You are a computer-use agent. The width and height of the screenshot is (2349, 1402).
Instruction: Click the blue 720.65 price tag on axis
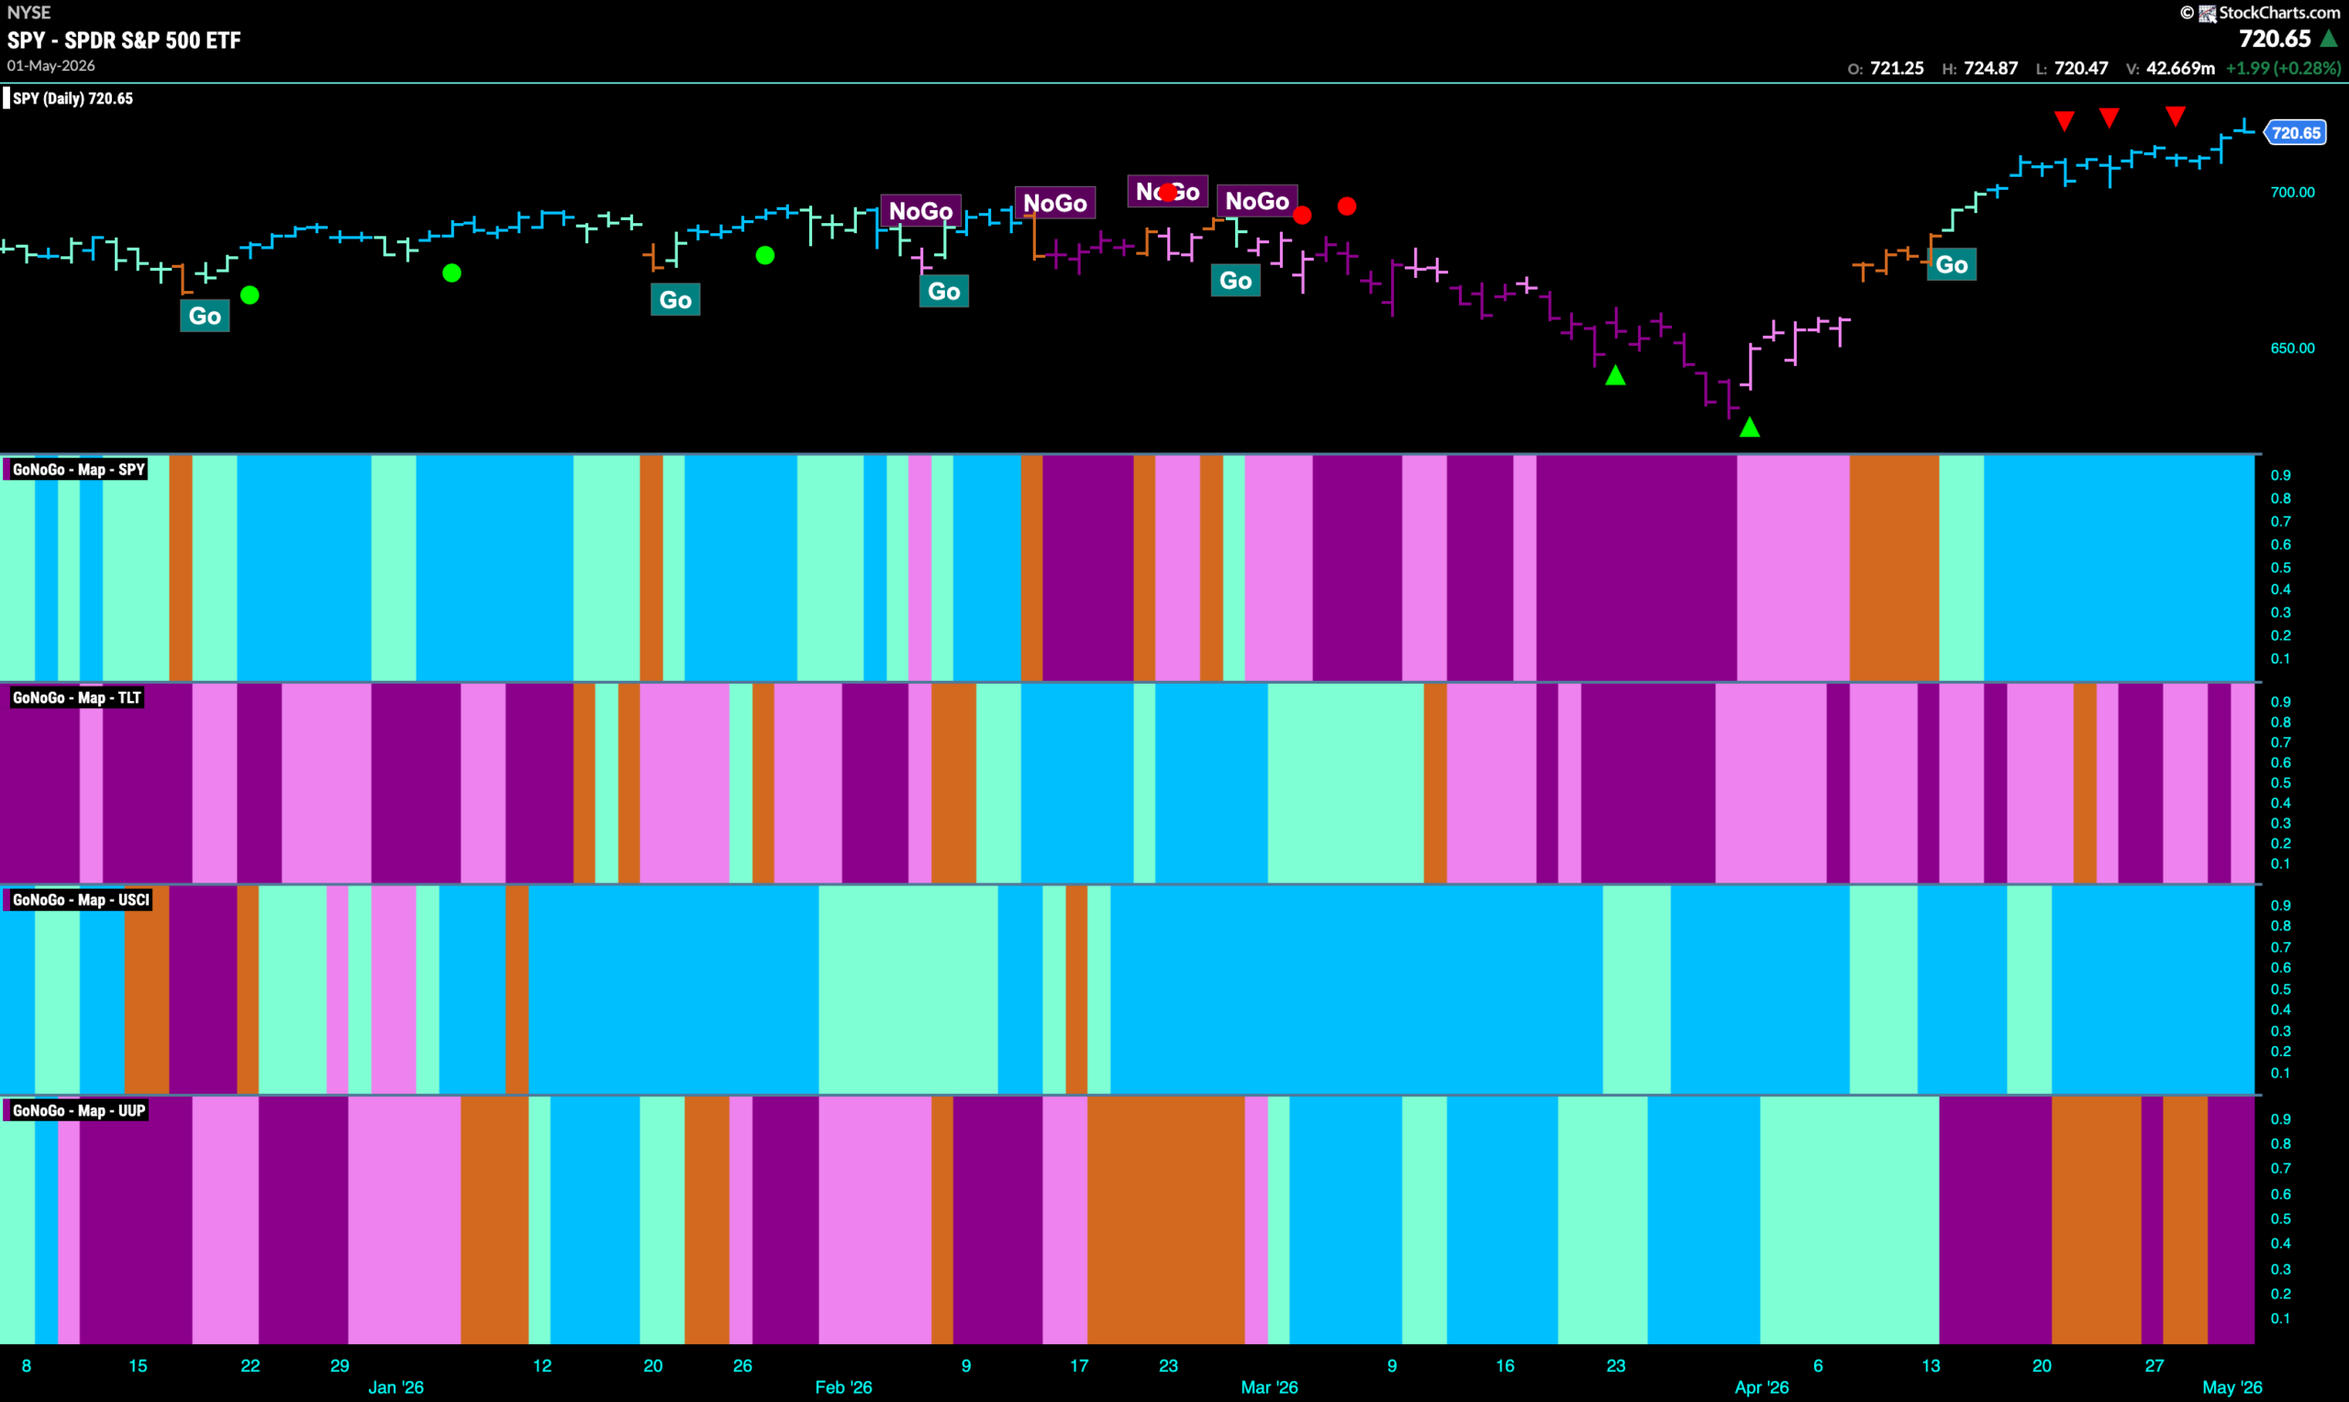click(2295, 133)
